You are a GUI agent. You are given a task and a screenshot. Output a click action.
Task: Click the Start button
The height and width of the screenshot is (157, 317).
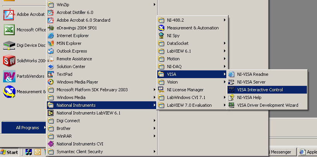[9, 152]
